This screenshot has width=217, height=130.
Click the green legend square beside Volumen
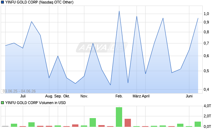2,103
